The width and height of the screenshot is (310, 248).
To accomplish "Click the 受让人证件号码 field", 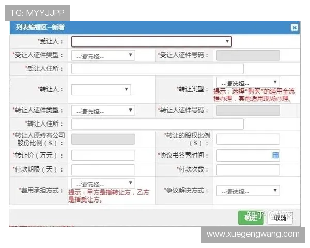I will (248, 55).
